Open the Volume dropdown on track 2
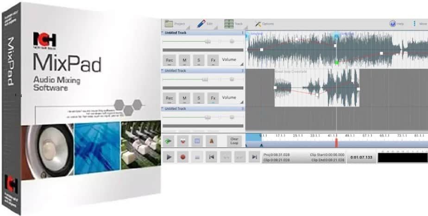Image resolution: width=428 pixels, height=216 pixels. point(232,98)
